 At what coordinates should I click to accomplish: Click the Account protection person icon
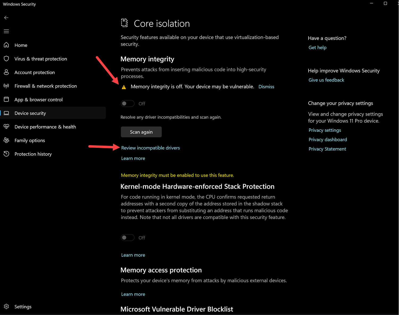6,72
